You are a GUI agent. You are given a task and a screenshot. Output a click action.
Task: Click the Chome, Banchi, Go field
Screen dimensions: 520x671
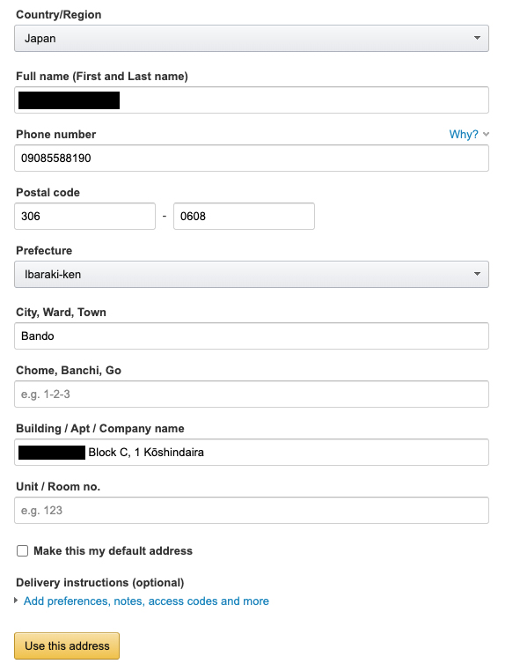click(x=252, y=394)
